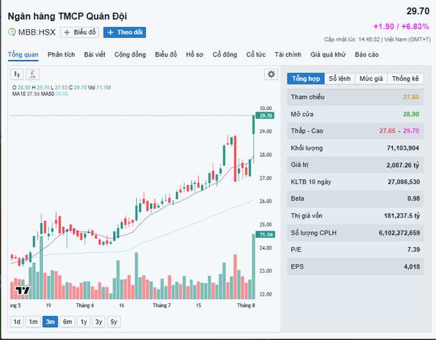Open the Cộng đồng tab
Screen dimensions: 436x340
(130, 54)
